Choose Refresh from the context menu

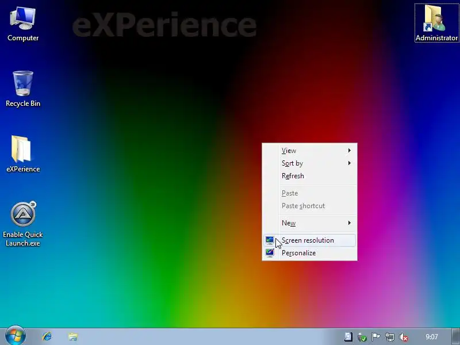point(309,176)
